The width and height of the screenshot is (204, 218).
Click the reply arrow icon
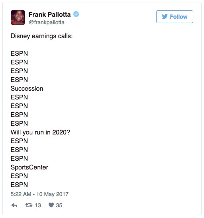(x=14, y=205)
